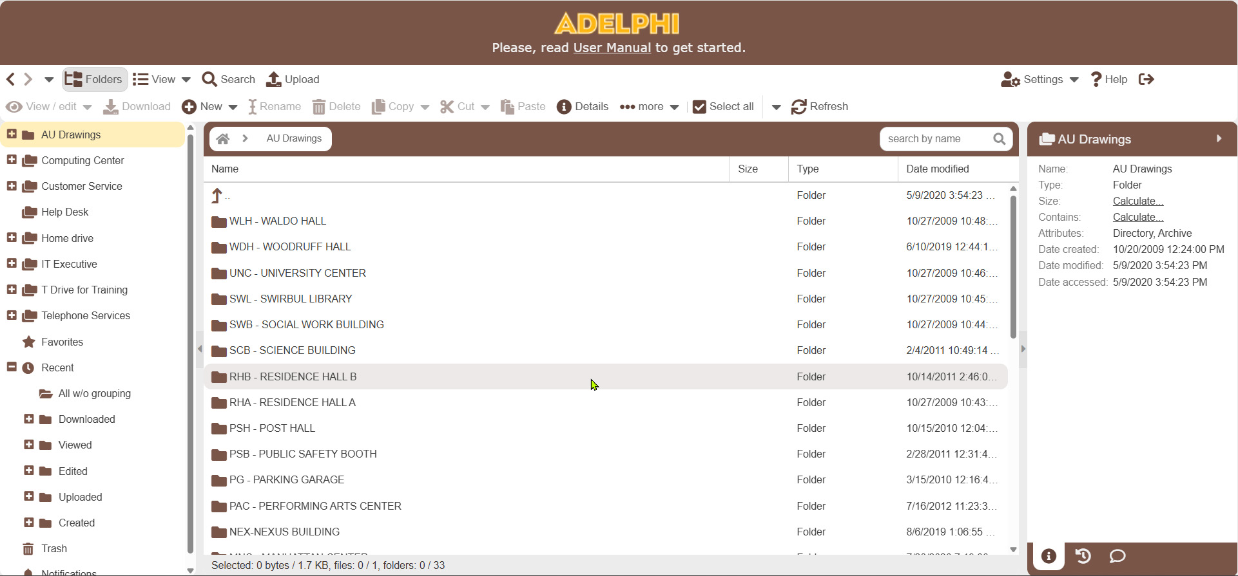Image resolution: width=1238 pixels, height=576 pixels.
Task: Click the home breadcrumb icon
Action: tap(223, 138)
